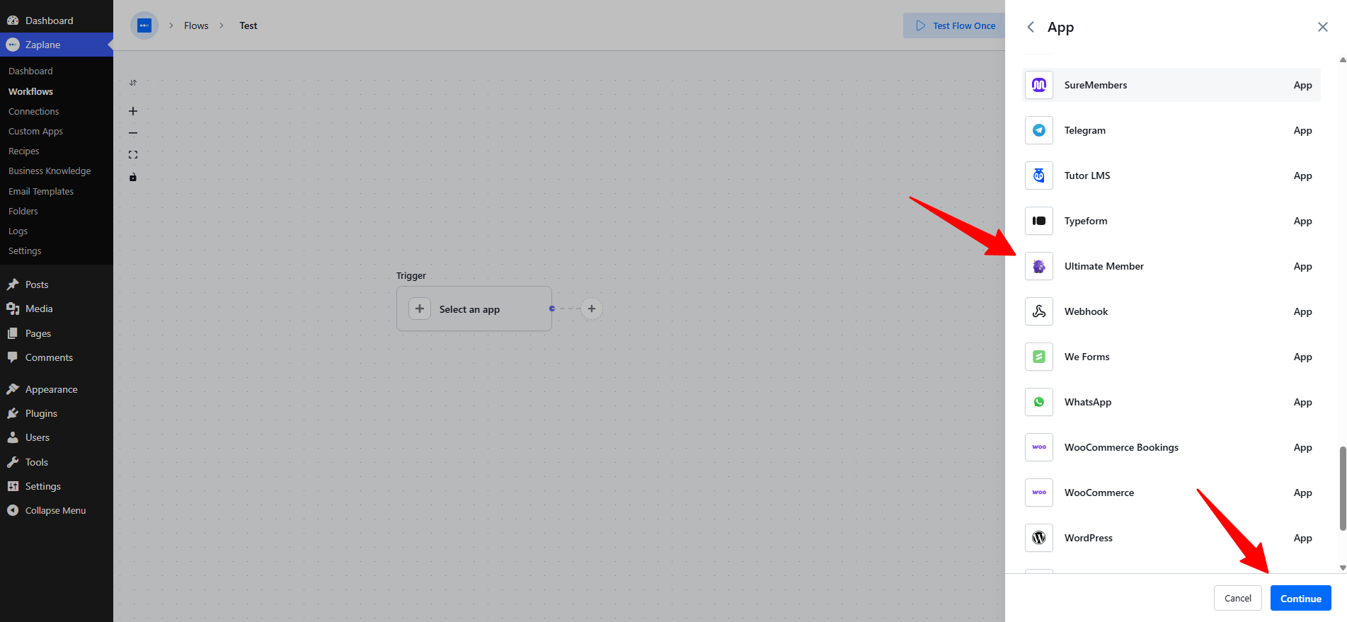The width and height of the screenshot is (1347, 622).
Task: Open the Posts admin menu
Action: (x=57, y=284)
